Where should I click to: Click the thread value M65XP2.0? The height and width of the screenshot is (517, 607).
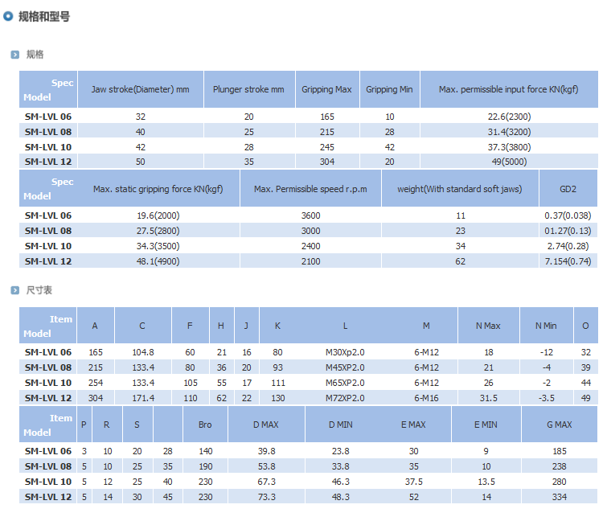(x=345, y=383)
